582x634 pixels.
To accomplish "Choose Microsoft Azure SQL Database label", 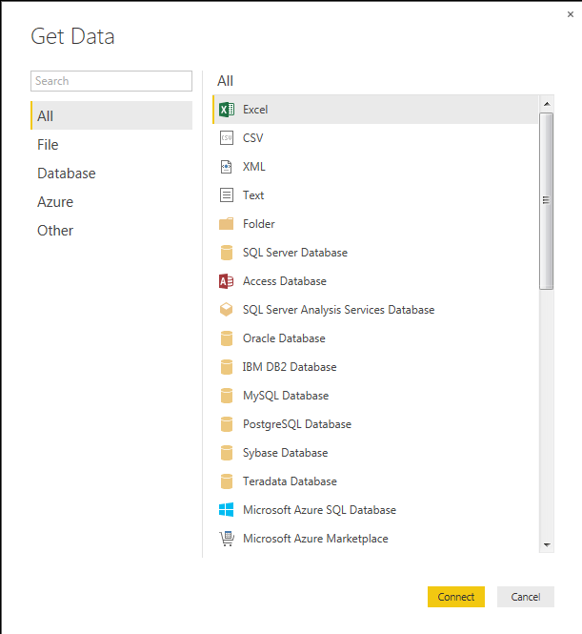I will pyautogui.click(x=319, y=510).
